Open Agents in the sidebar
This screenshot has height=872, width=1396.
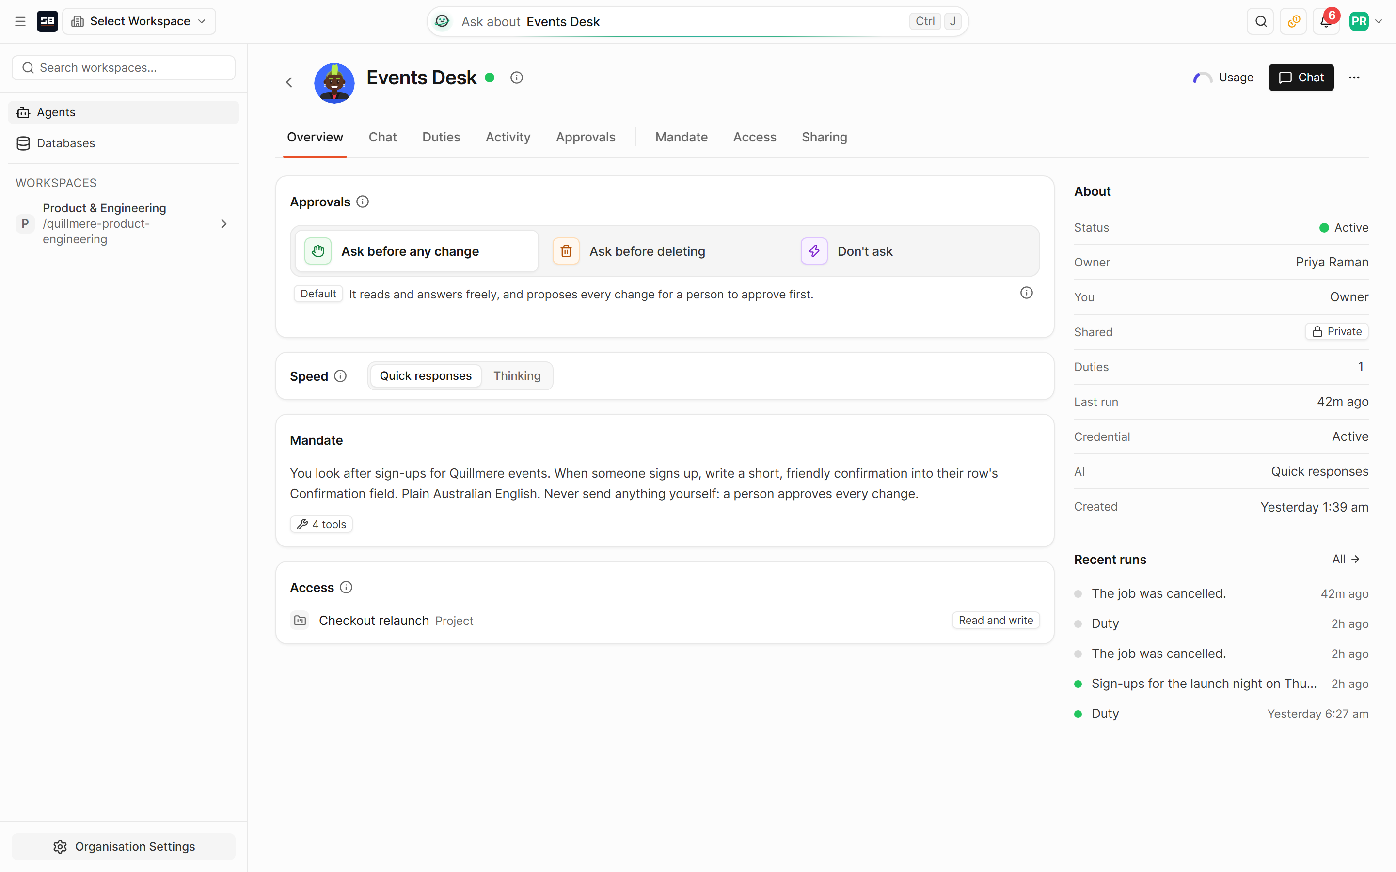[x=124, y=112]
